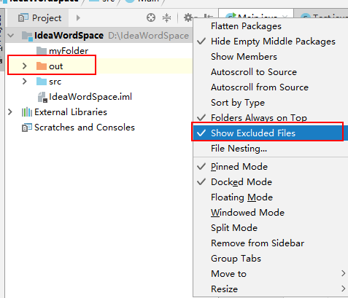Choose Remove from Sidebar

click(271, 243)
